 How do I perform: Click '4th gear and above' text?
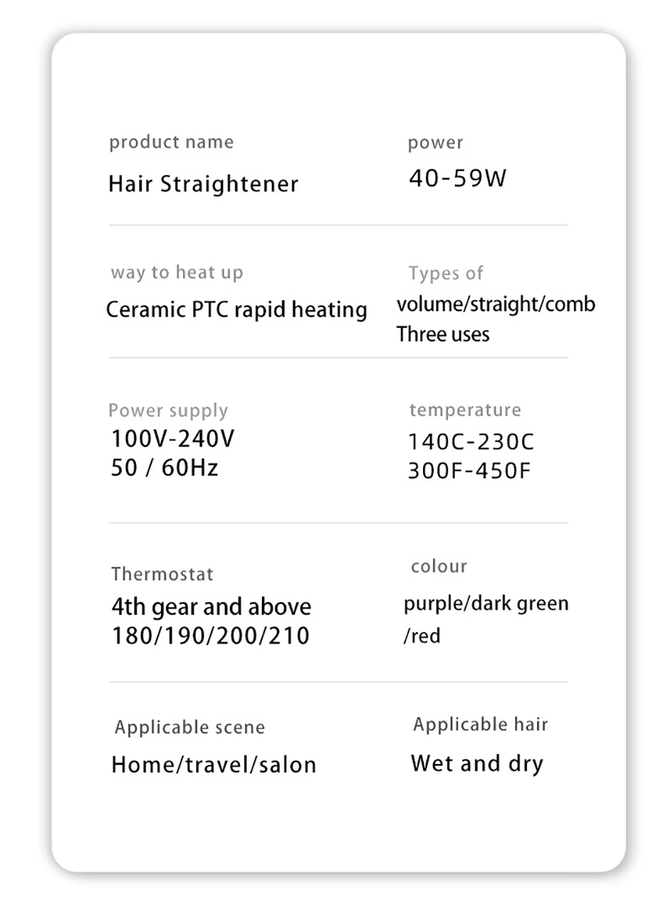pos(211,607)
